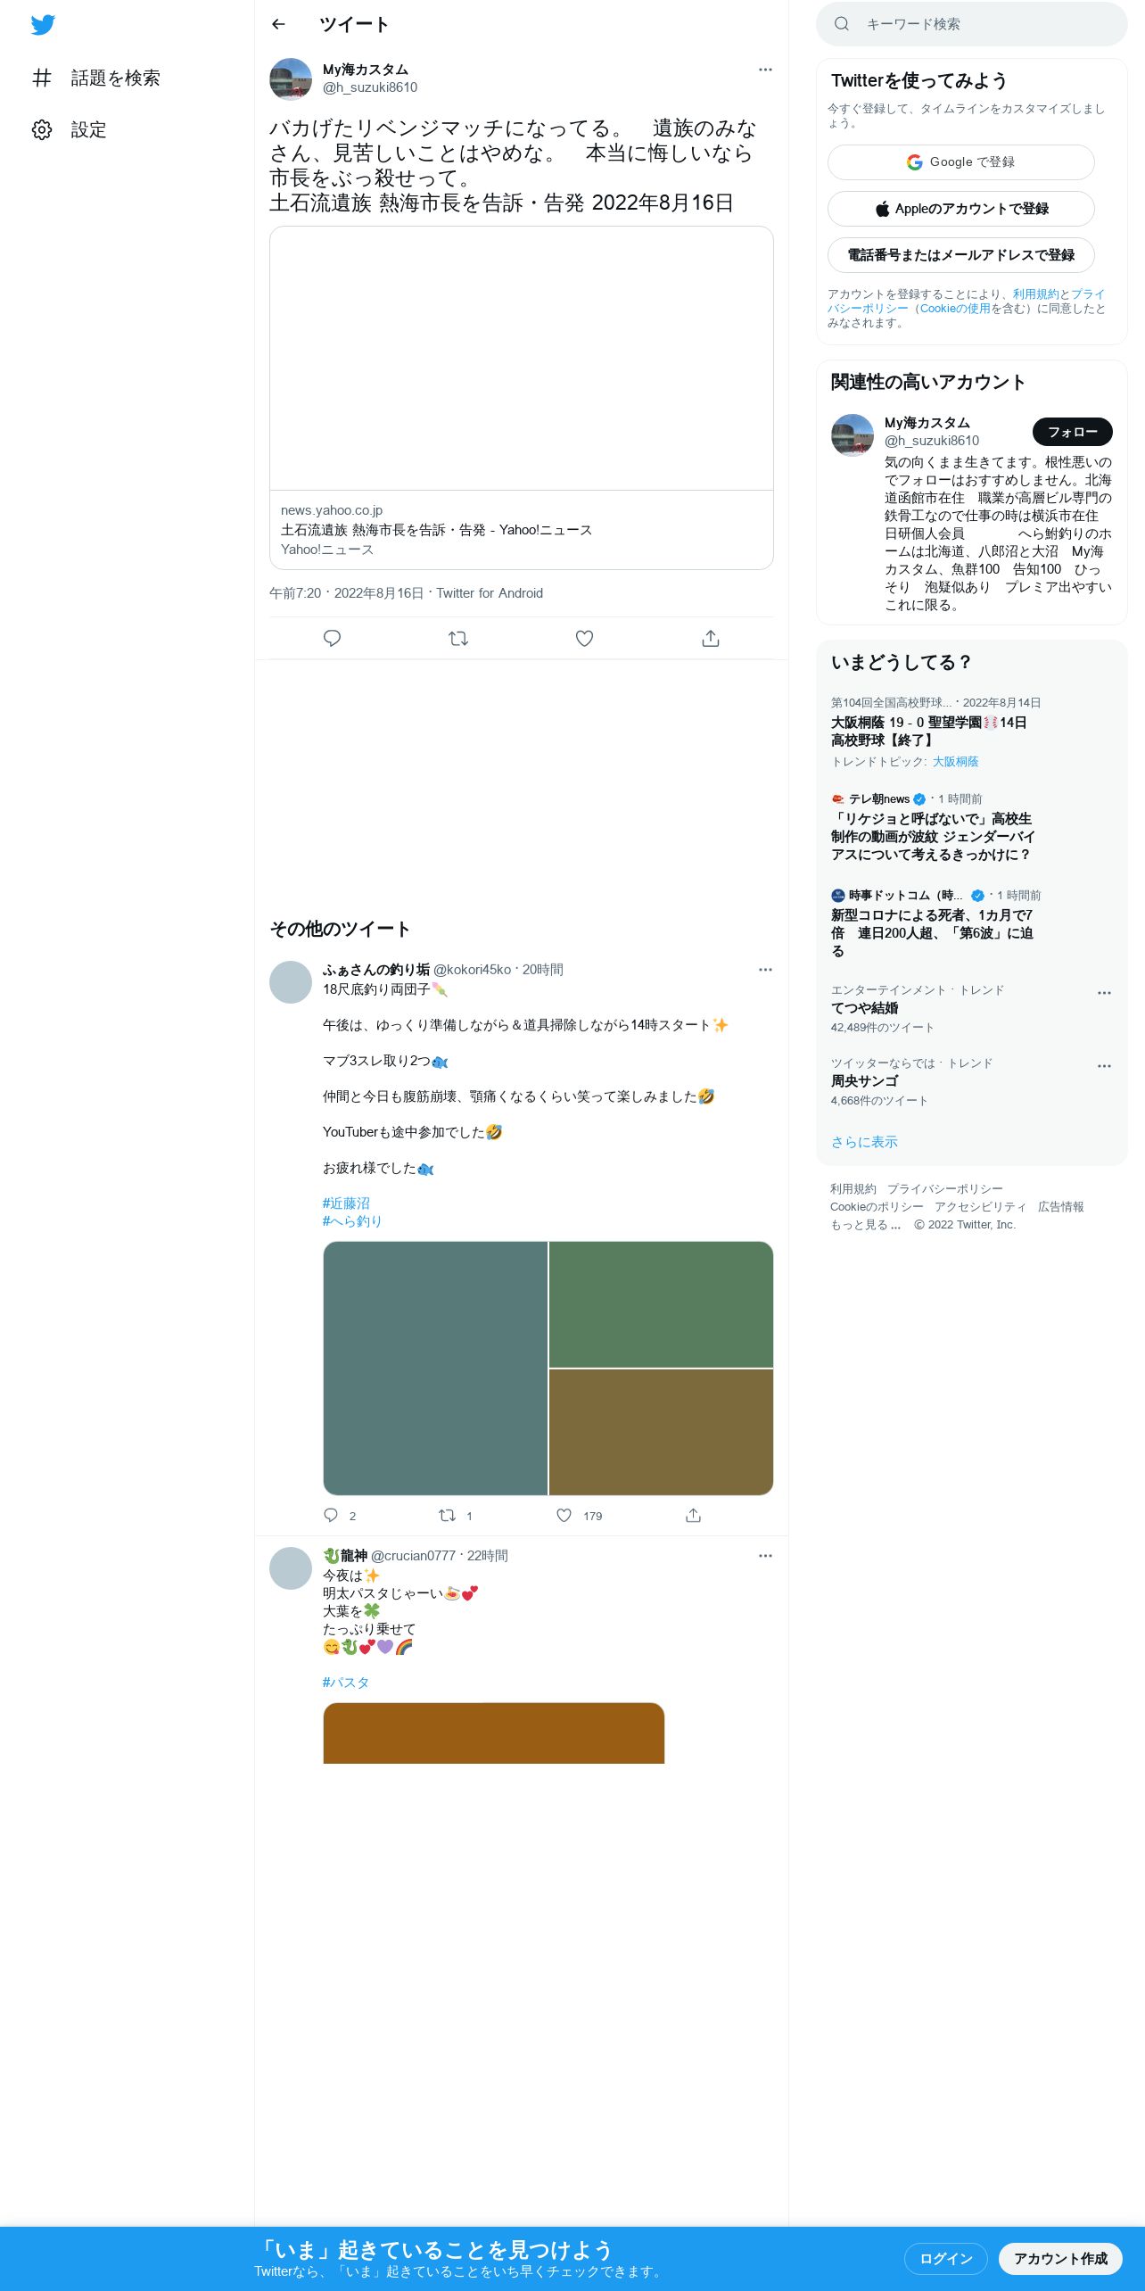Click the Twitter bird logo

(43, 25)
